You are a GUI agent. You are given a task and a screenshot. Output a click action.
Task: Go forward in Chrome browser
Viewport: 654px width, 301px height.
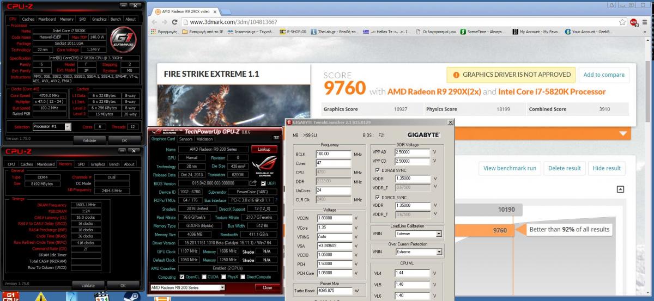[x=164, y=22]
